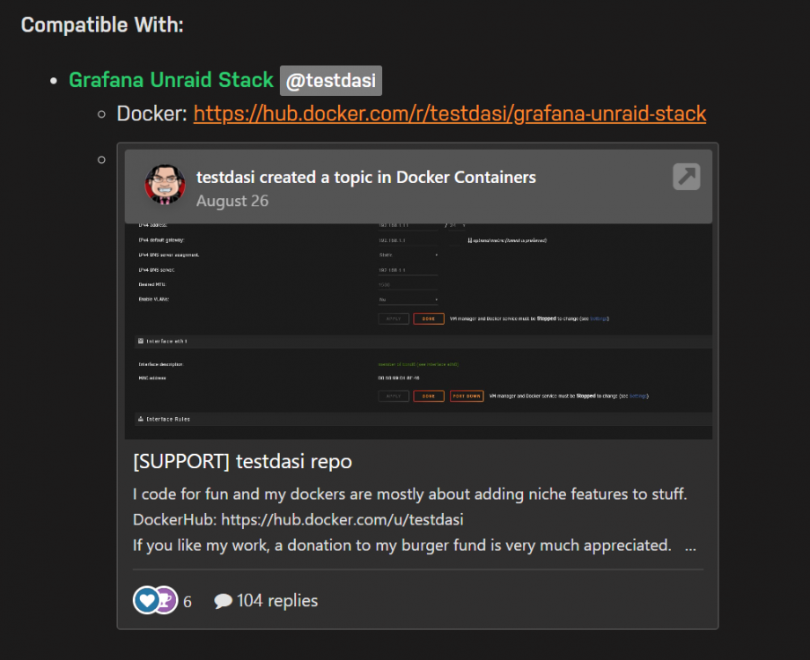Click the 'Docker:' label text
Image resolution: width=810 pixels, height=660 pixels.
(x=151, y=114)
